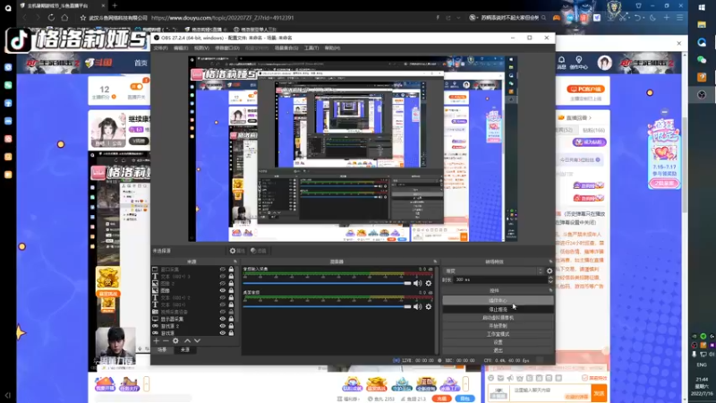The image size is (716, 403).
Task: Click the first mixer track volume slider
Action: (x=327, y=283)
